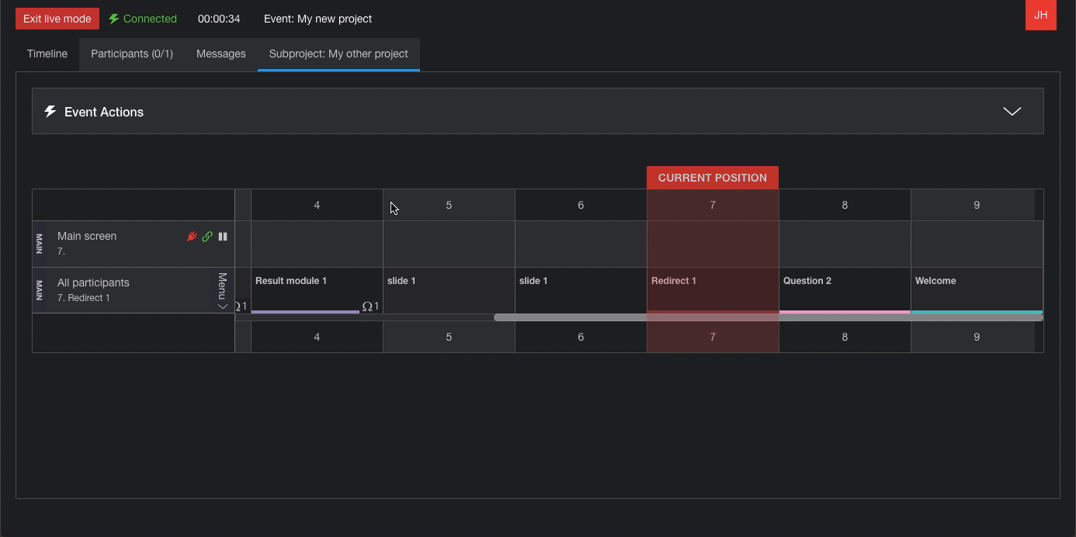
Task: Click column 8 in the top timeline header
Action: click(845, 206)
